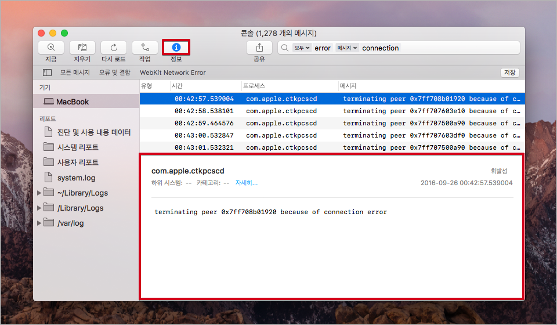Sort by 시간 column header

click(205, 86)
